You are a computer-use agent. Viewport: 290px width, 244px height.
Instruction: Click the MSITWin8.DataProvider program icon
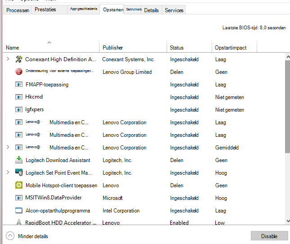(x=18, y=198)
